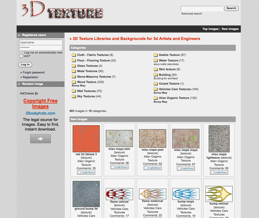The image size is (259, 218).
Task: Open the Vehicles Cars Textures folder icon
Action: [x=155, y=89]
